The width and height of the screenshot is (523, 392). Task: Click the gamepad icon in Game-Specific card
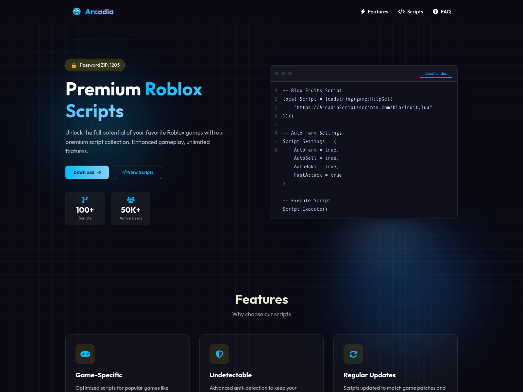pyautogui.click(x=85, y=354)
